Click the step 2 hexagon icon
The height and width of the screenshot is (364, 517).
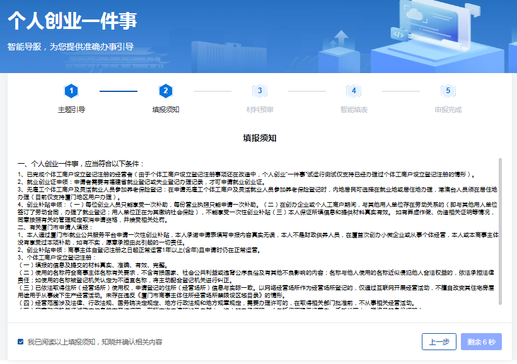pyautogui.click(x=166, y=91)
